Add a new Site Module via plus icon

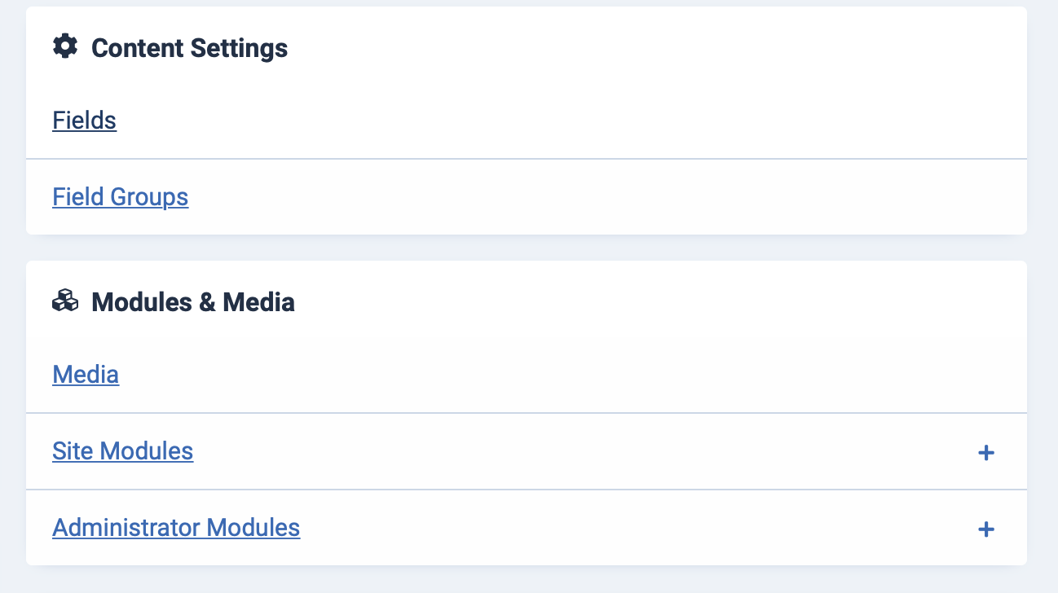tap(985, 452)
